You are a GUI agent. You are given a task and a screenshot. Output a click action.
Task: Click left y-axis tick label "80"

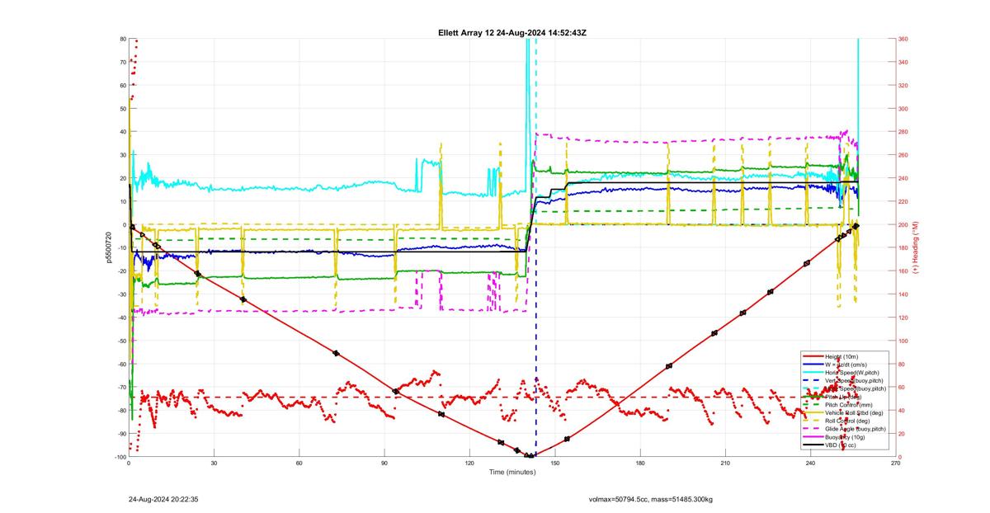[122, 39]
